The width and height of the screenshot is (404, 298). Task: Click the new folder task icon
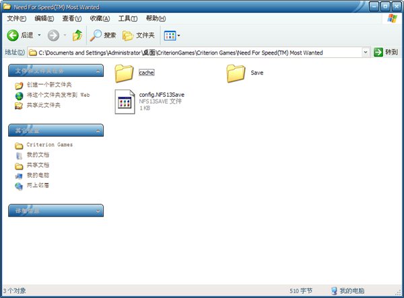pyautogui.click(x=19, y=85)
